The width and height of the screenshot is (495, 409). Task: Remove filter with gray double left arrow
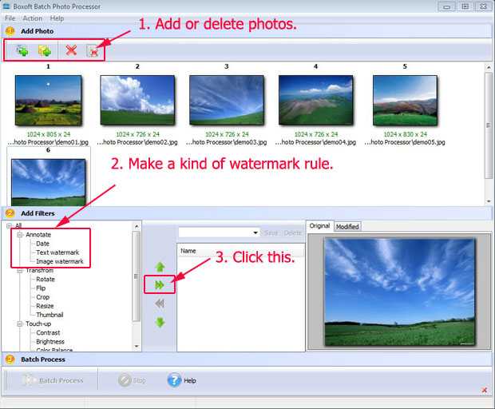coord(160,304)
